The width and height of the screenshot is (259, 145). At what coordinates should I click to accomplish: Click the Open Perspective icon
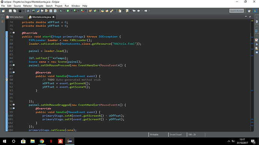pyautogui.click(x=249, y=11)
